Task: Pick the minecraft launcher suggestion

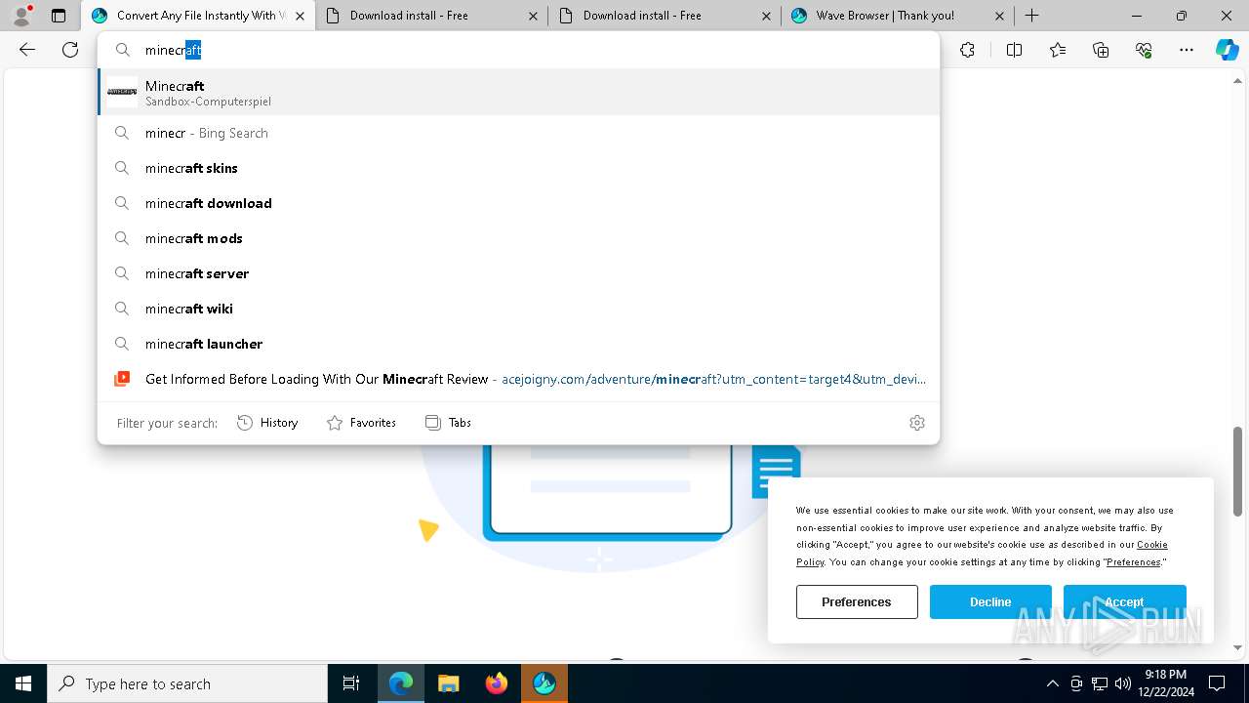Action: (x=518, y=344)
